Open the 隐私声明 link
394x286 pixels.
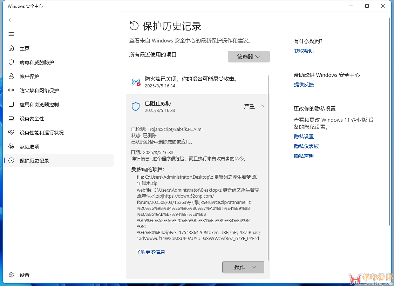304,156
